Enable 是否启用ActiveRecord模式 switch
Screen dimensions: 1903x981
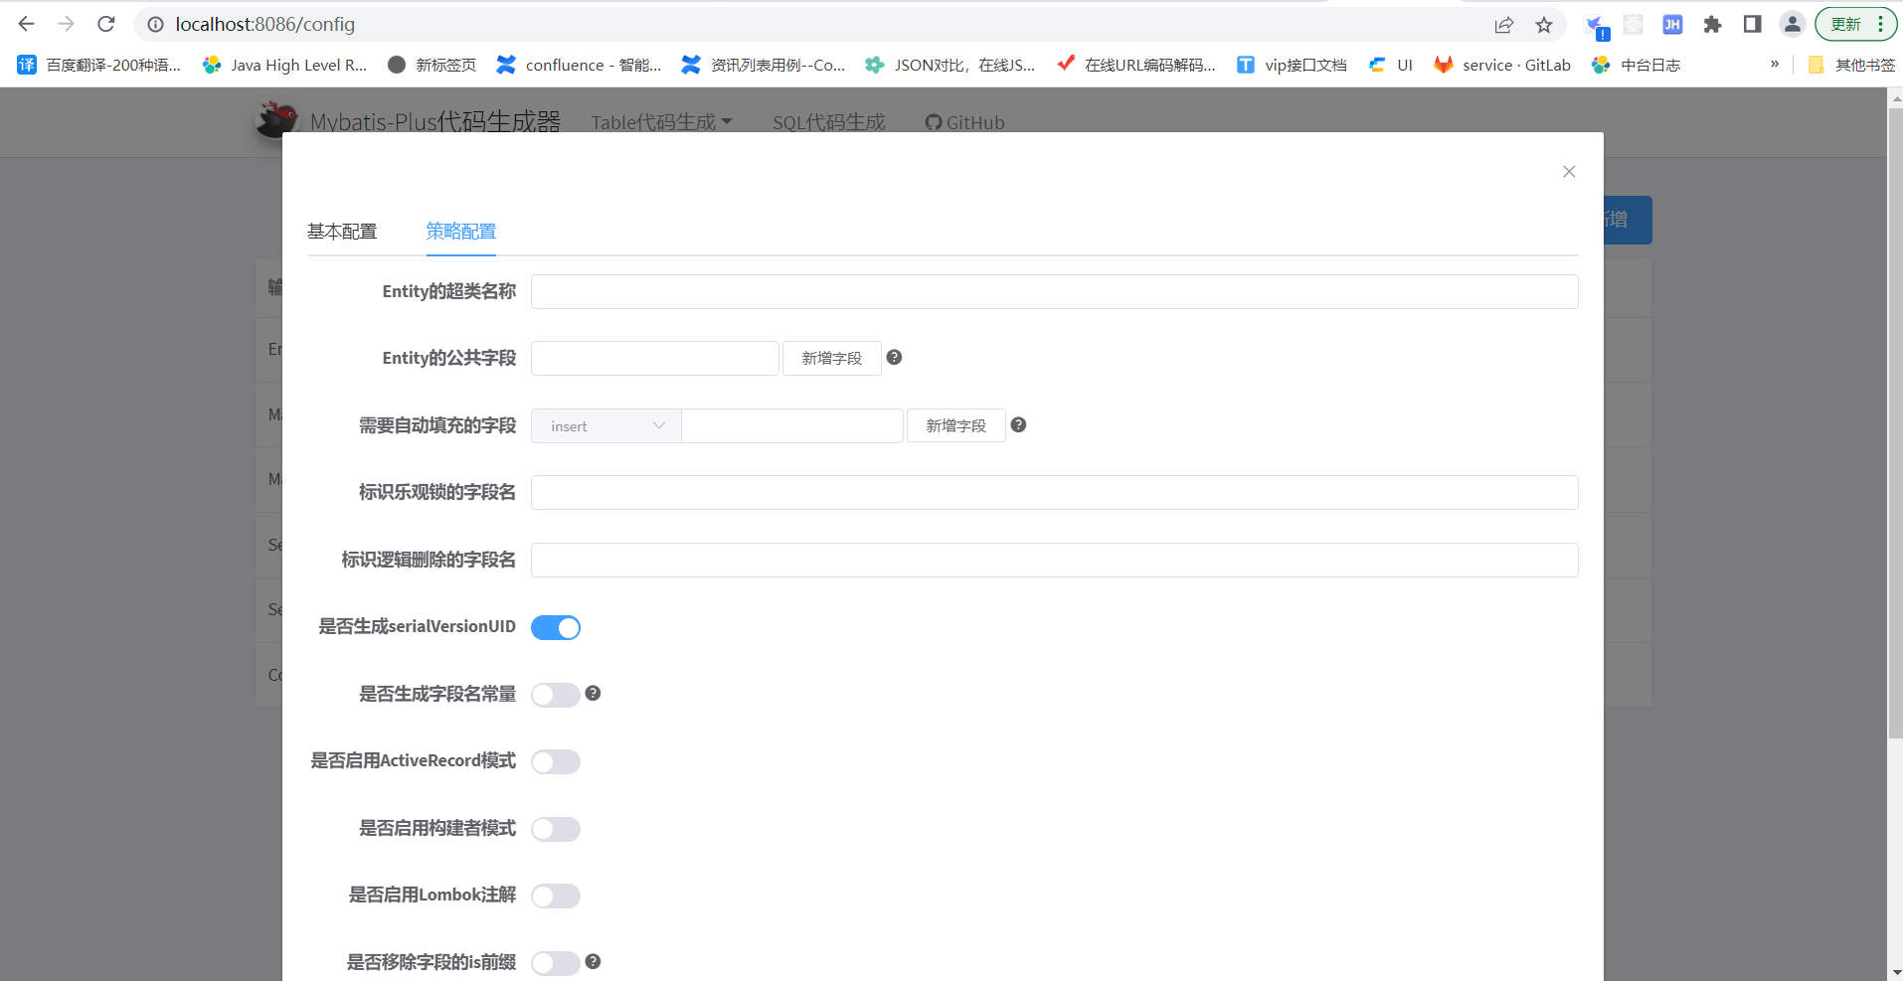tap(556, 761)
